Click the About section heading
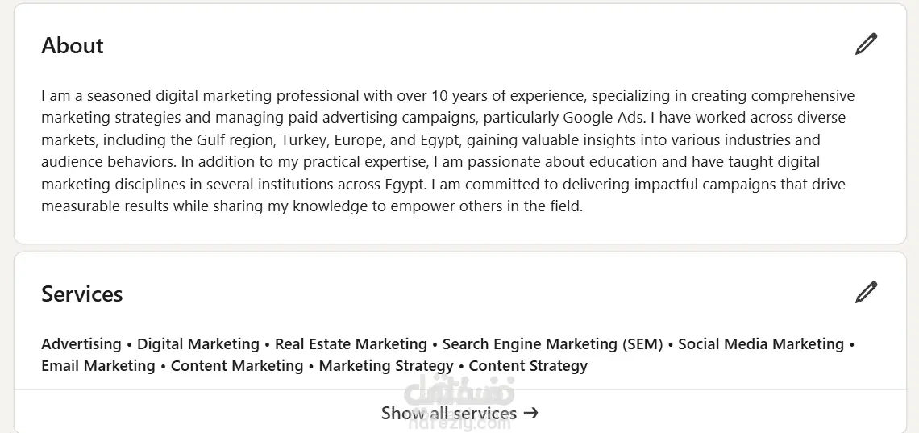Image resolution: width=919 pixels, height=433 pixels. (x=73, y=45)
